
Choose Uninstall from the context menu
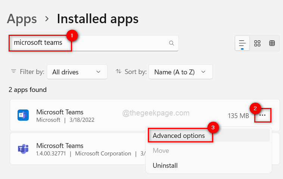(x=208, y=166)
